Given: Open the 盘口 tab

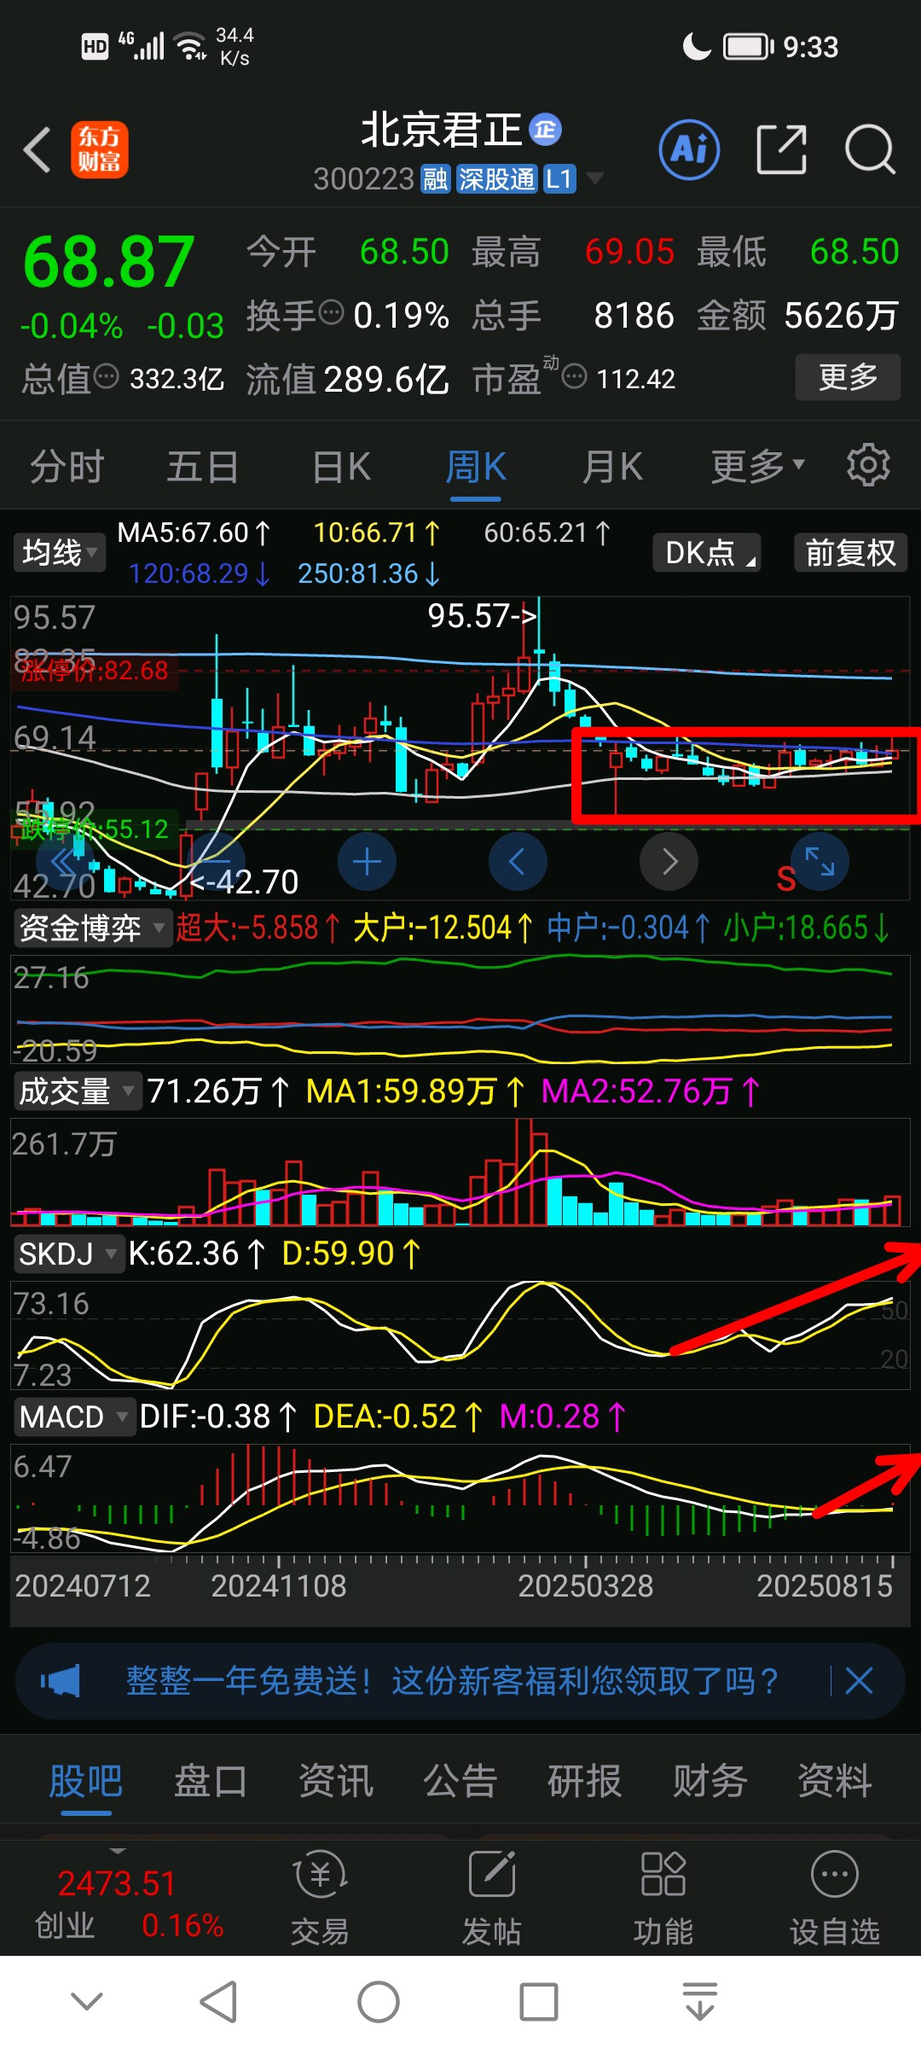Looking at the screenshot, I should [211, 1782].
